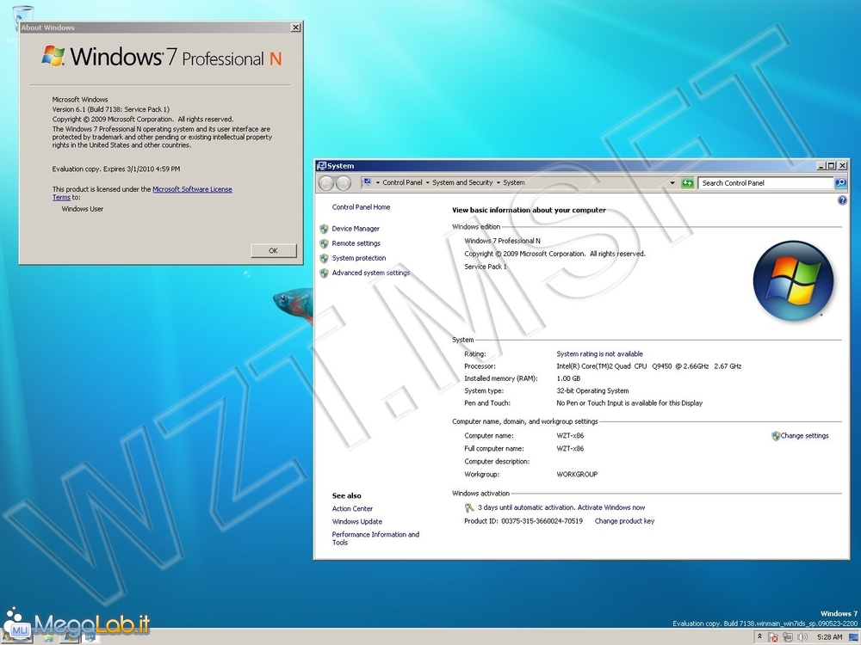The width and height of the screenshot is (861, 645).
Task: Click the taskbar clock showing 5:28 AM
Action: tap(829, 637)
